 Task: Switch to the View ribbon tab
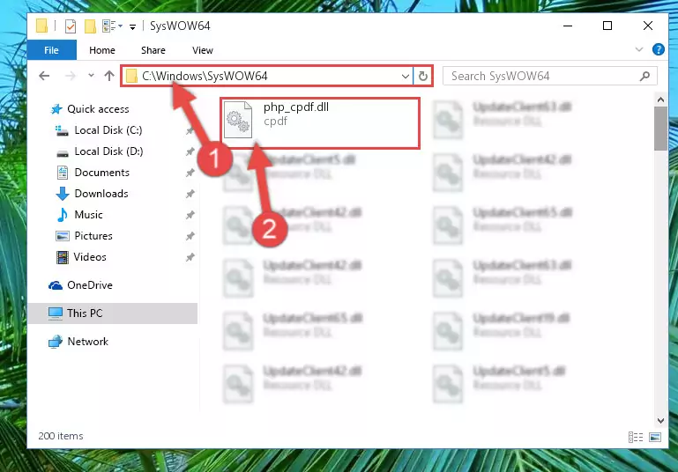tap(203, 50)
